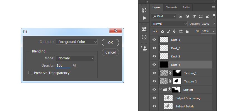Click OK in the Fill dialog
This screenshot has height=111, width=237.
110,42
